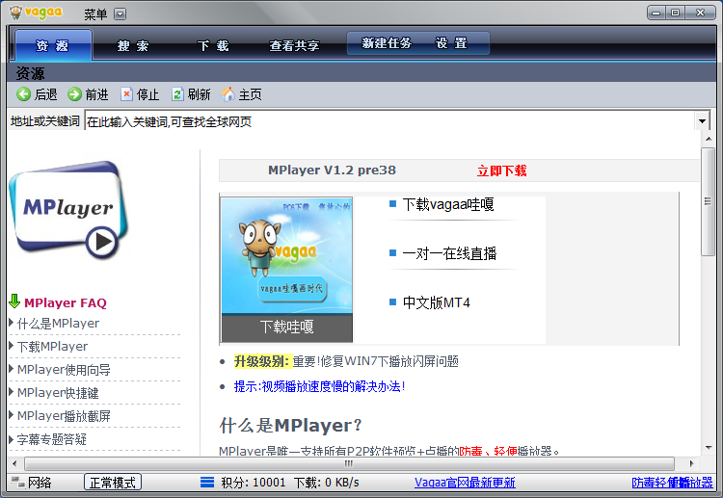The image size is (723, 498).
Task: Switch to the 下载 tab
Action: coord(213,46)
